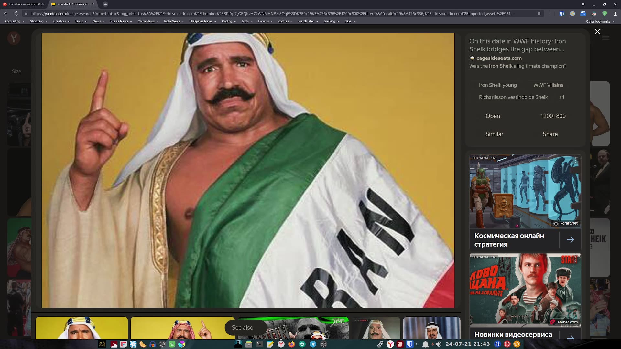
Task: Open the Forums bookmarks menu
Action: tap(265, 21)
